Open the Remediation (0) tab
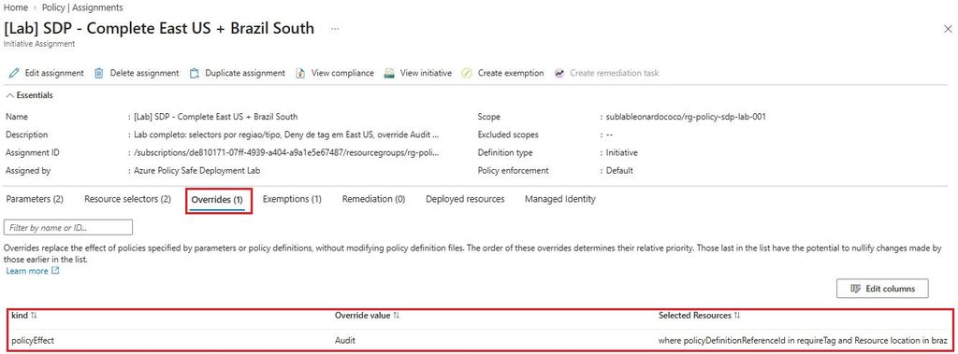958x354 pixels. [374, 199]
